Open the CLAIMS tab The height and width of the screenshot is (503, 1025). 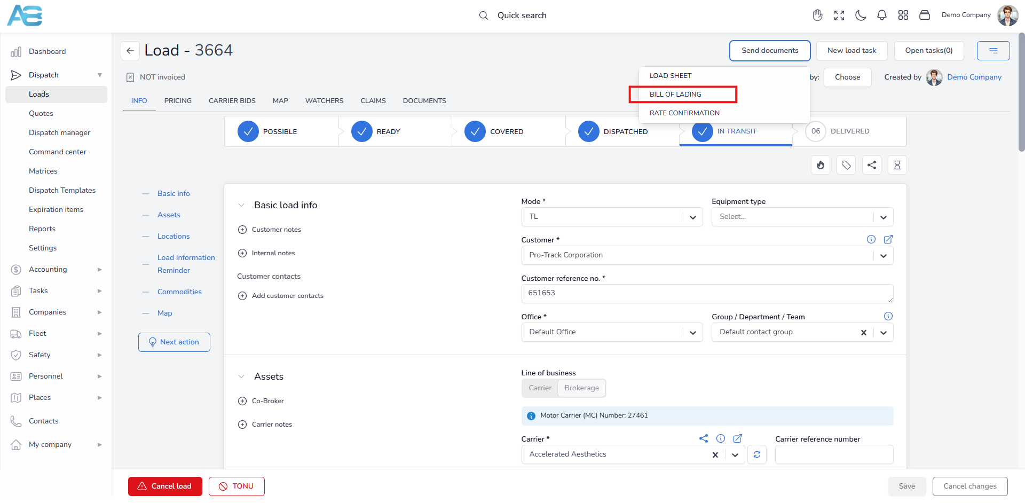[x=373, y=100]
